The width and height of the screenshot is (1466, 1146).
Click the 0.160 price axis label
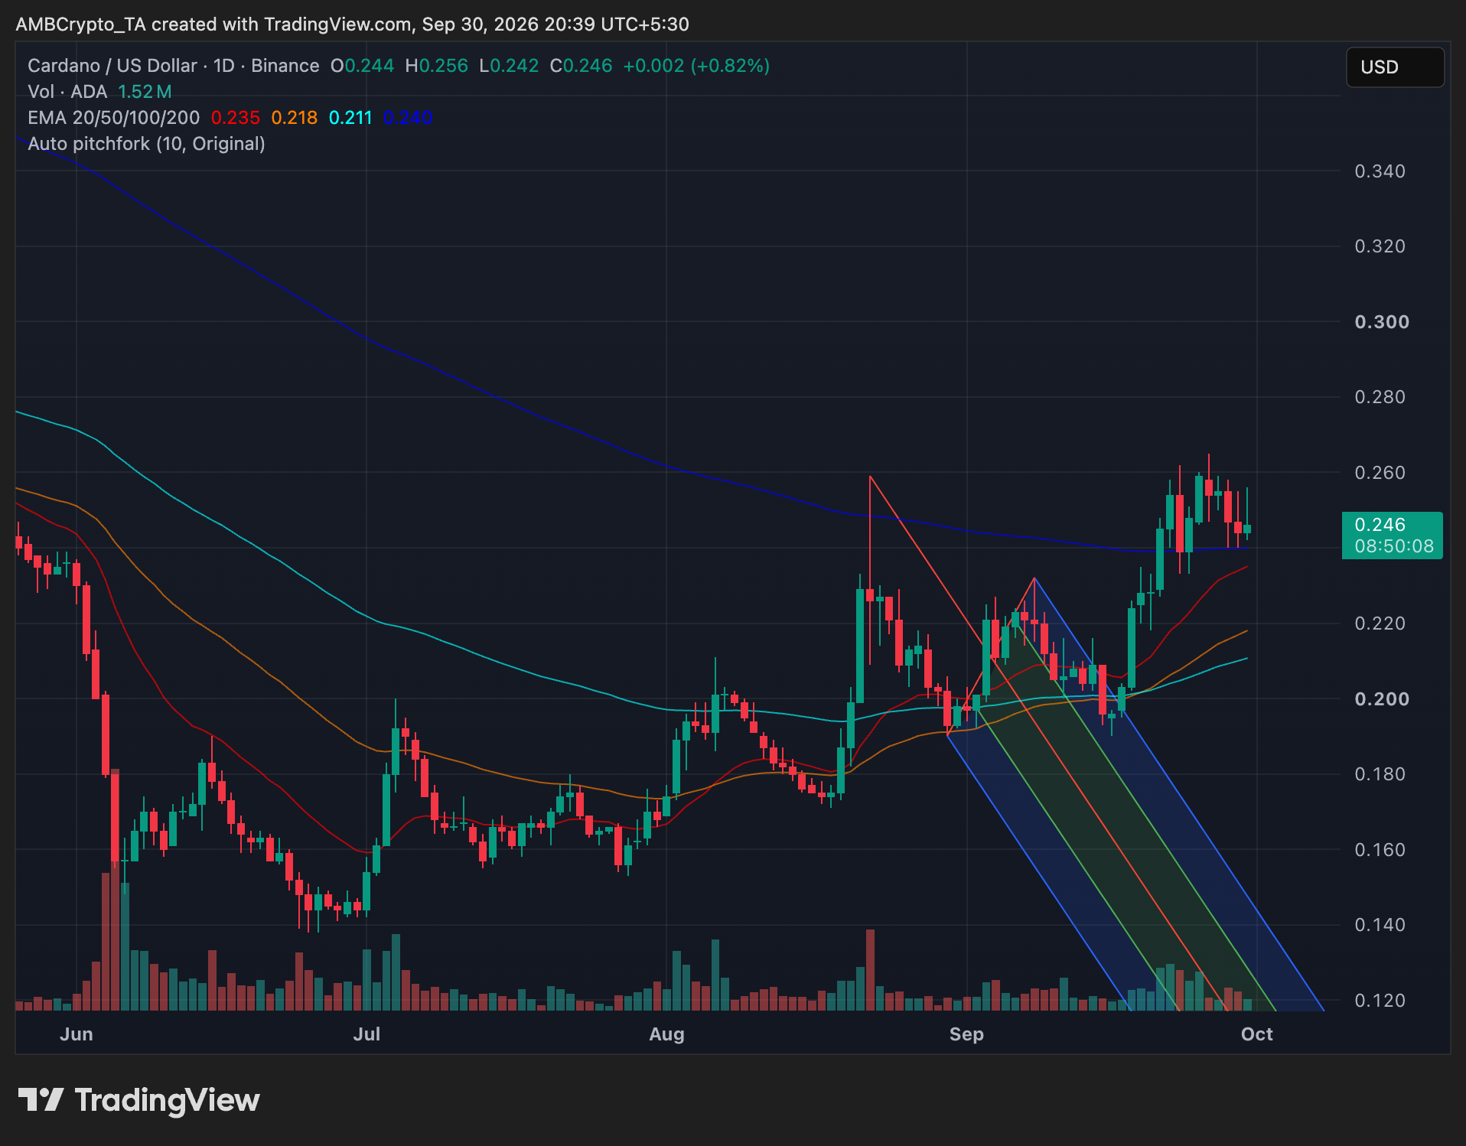pos(1380,850)
